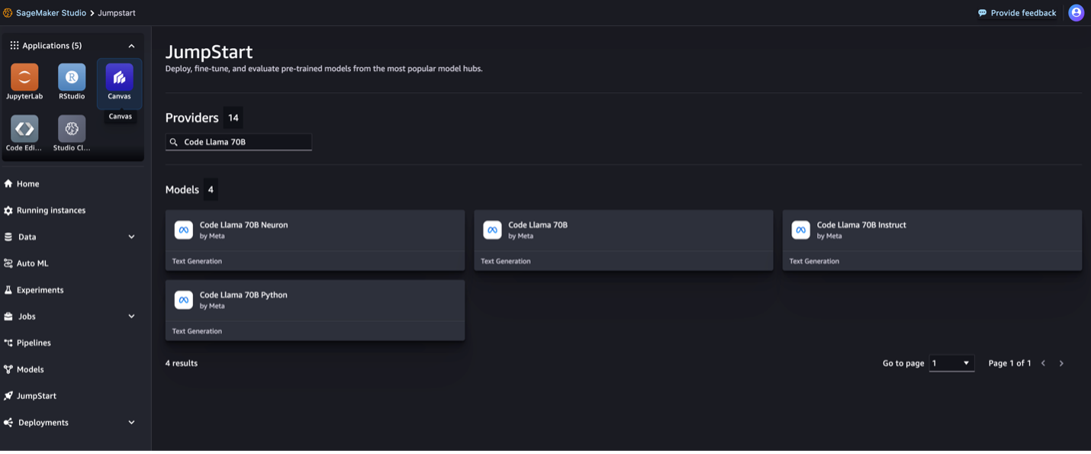This screenshot has width=1091, height=454.
Task: Click the '4 results' text
Action: [x=182, y=363]
